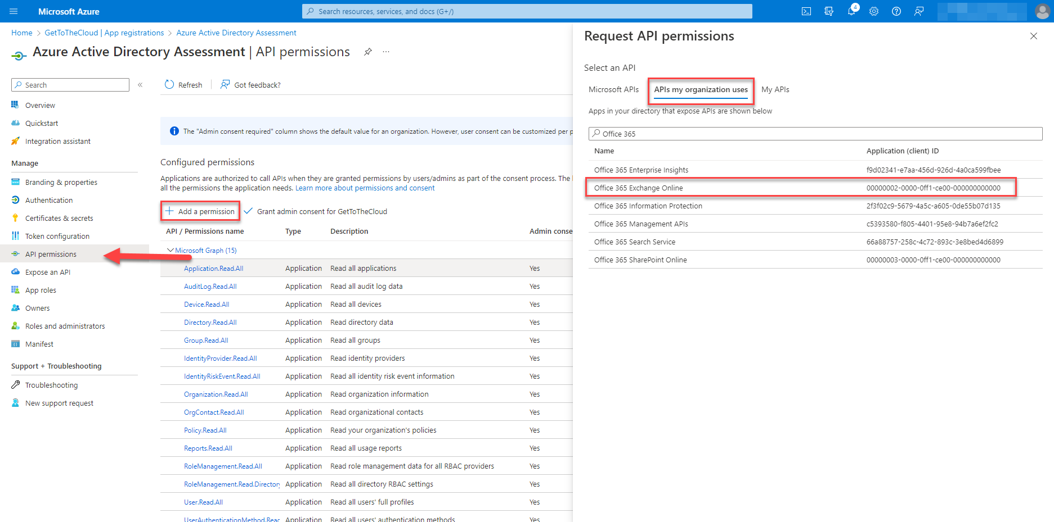Send feedback using the smiley icon
The image size is (1054, 522).
(x=919, y=11)
